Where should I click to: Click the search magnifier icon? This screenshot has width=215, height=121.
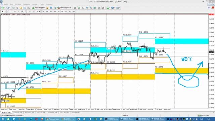pyautogui.click(x=209, y=8)
